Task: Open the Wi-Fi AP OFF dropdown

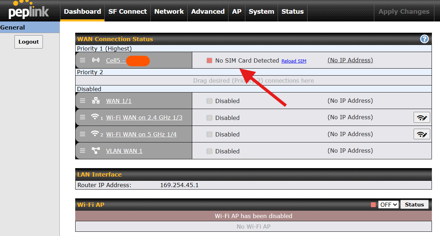Action: (x=388, y=205)
